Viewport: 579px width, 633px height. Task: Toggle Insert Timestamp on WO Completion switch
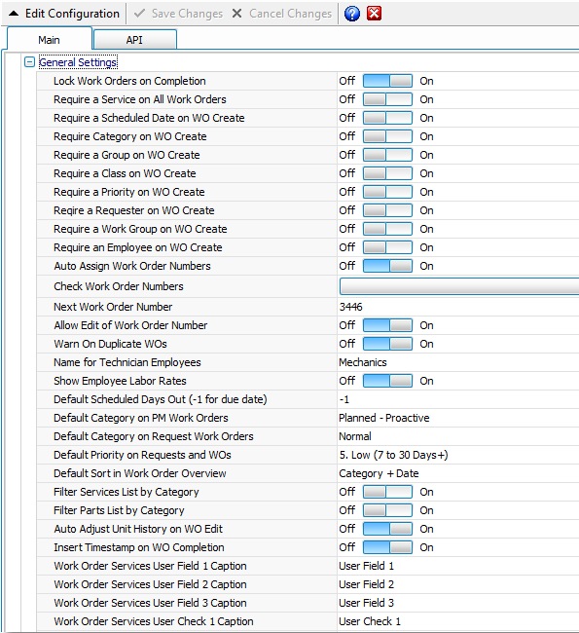coord(387,547)
